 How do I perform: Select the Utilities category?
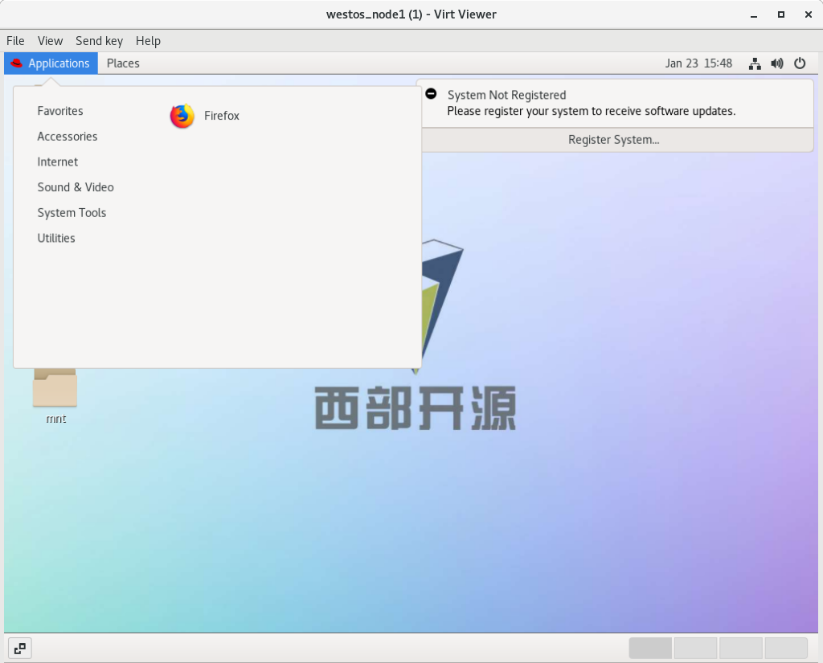point(55,239)
